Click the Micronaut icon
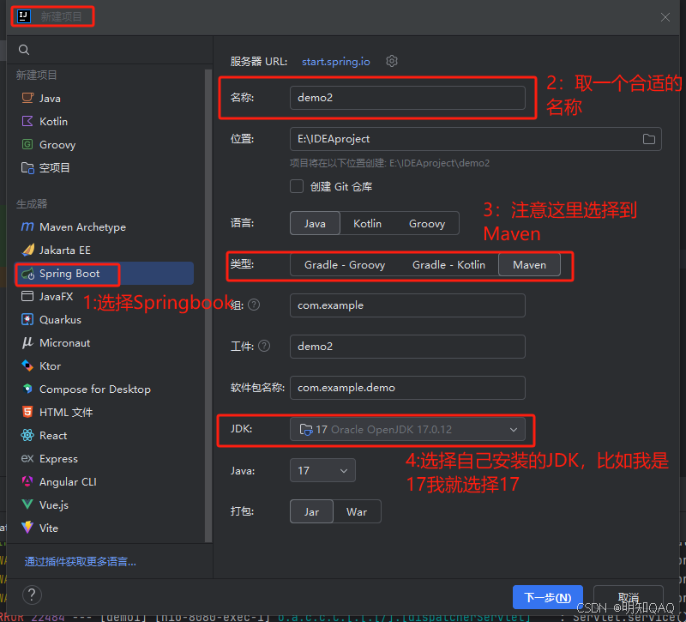 (x=27, y=342)
